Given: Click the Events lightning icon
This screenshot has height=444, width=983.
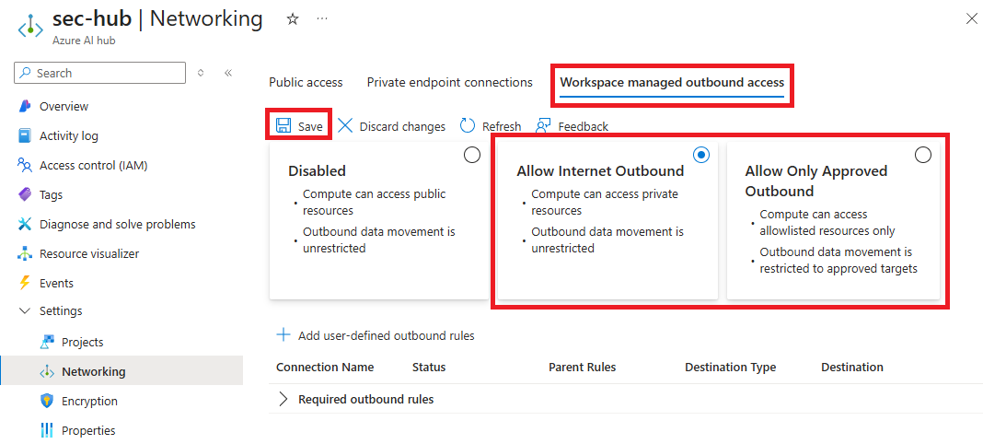Looking at the screenshot, I should [x=25, y=283].
